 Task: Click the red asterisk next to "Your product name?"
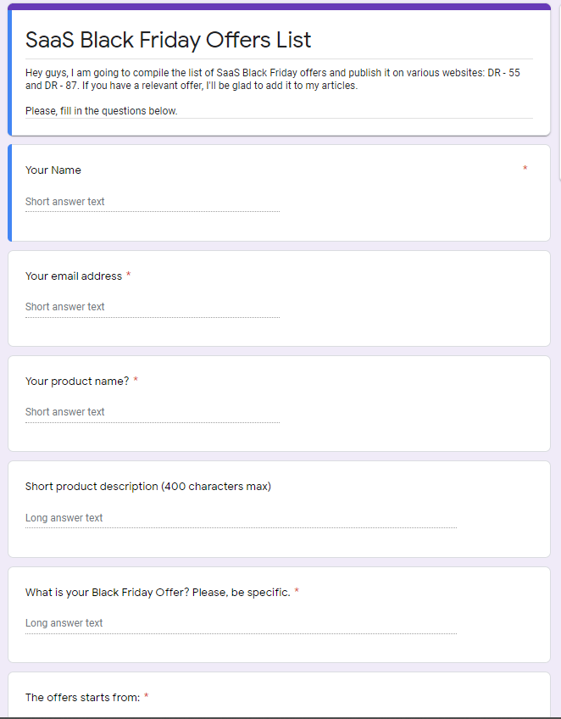[136, 381]
